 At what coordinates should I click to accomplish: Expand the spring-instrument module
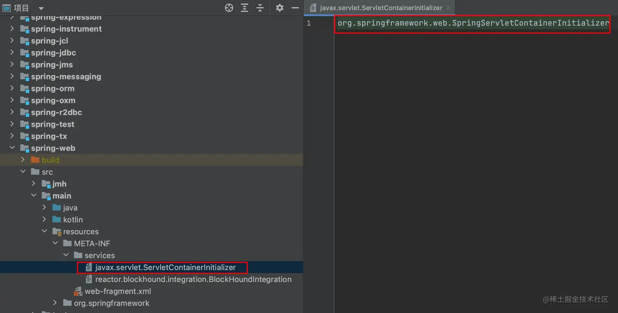click(x=12, y=29)
